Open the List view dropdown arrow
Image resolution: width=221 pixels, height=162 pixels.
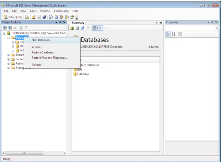coord(104,28)
